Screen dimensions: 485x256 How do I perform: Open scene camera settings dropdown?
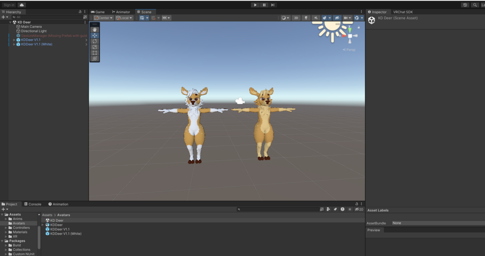tap(347, 18)
